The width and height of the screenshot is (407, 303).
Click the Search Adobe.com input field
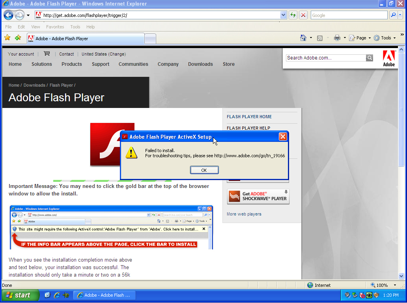(x=326, y=58)
